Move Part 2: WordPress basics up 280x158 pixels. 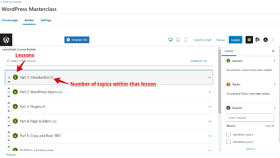tap(9, 88)
